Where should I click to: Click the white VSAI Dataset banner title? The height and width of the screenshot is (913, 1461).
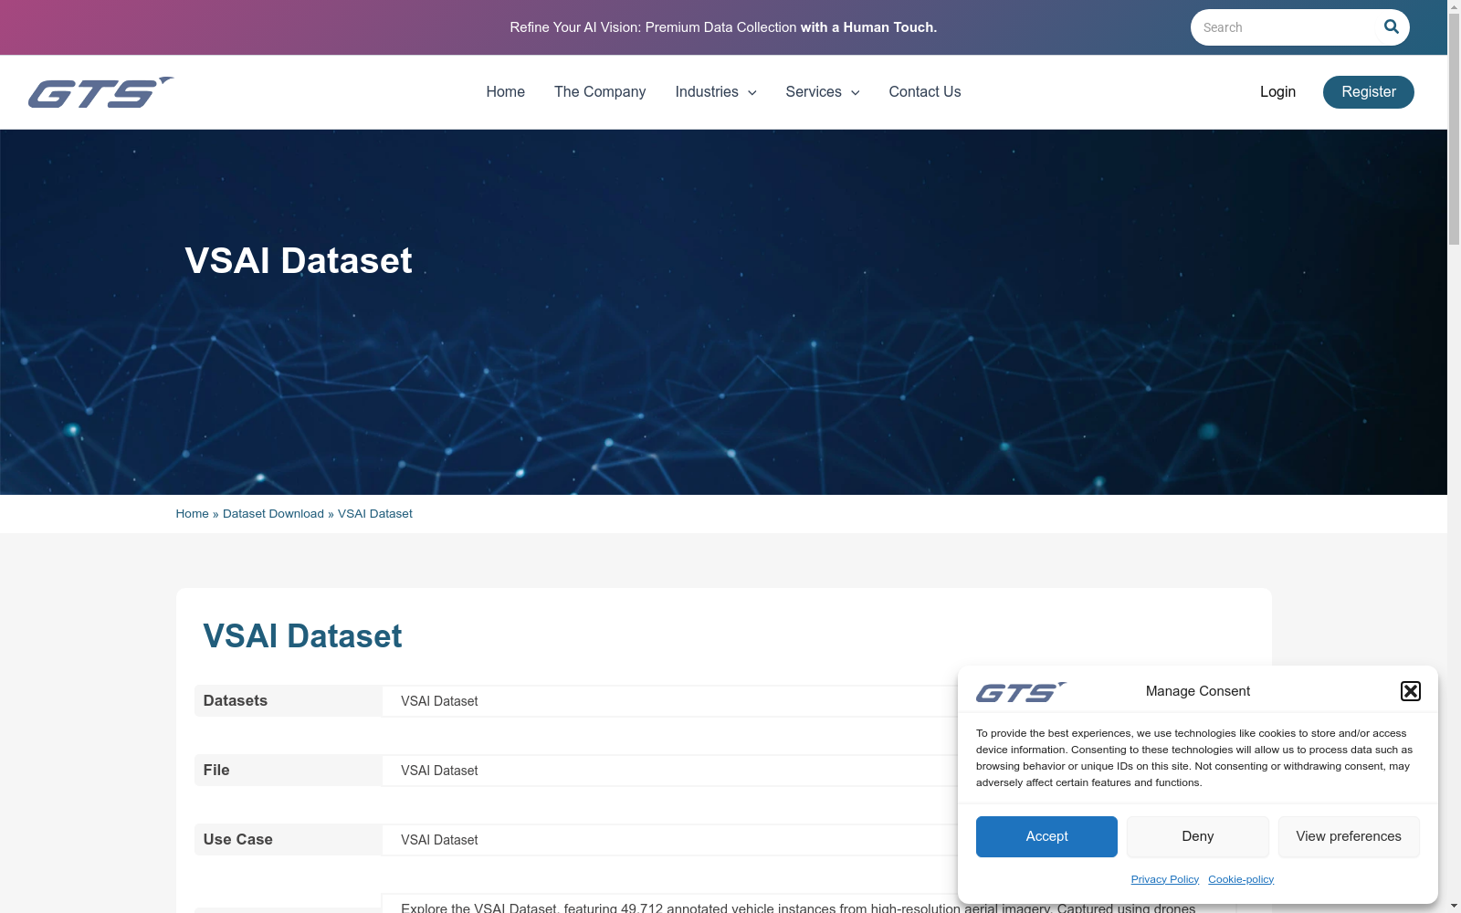[x=299, y=261]
